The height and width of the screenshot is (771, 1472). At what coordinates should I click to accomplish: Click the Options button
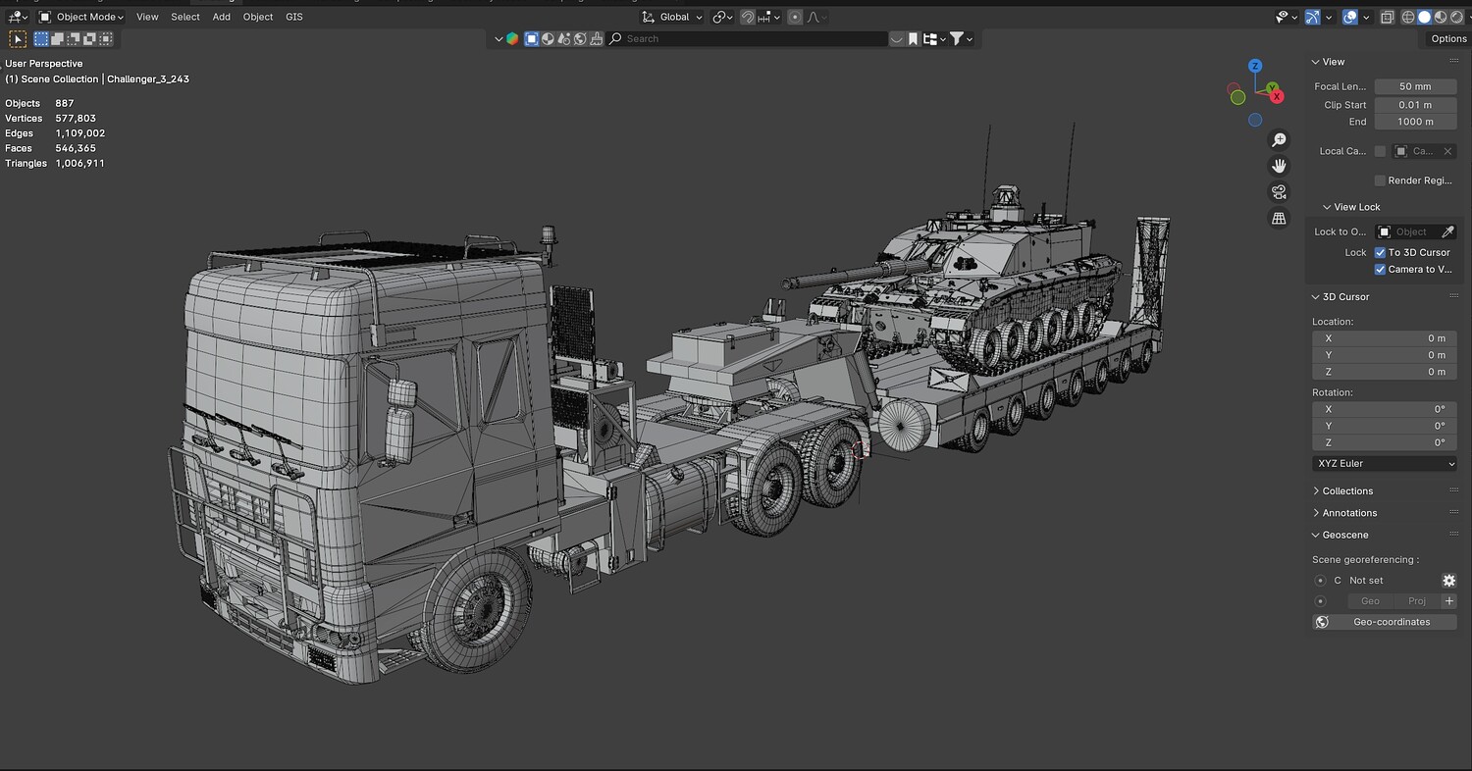point(1447,39)
